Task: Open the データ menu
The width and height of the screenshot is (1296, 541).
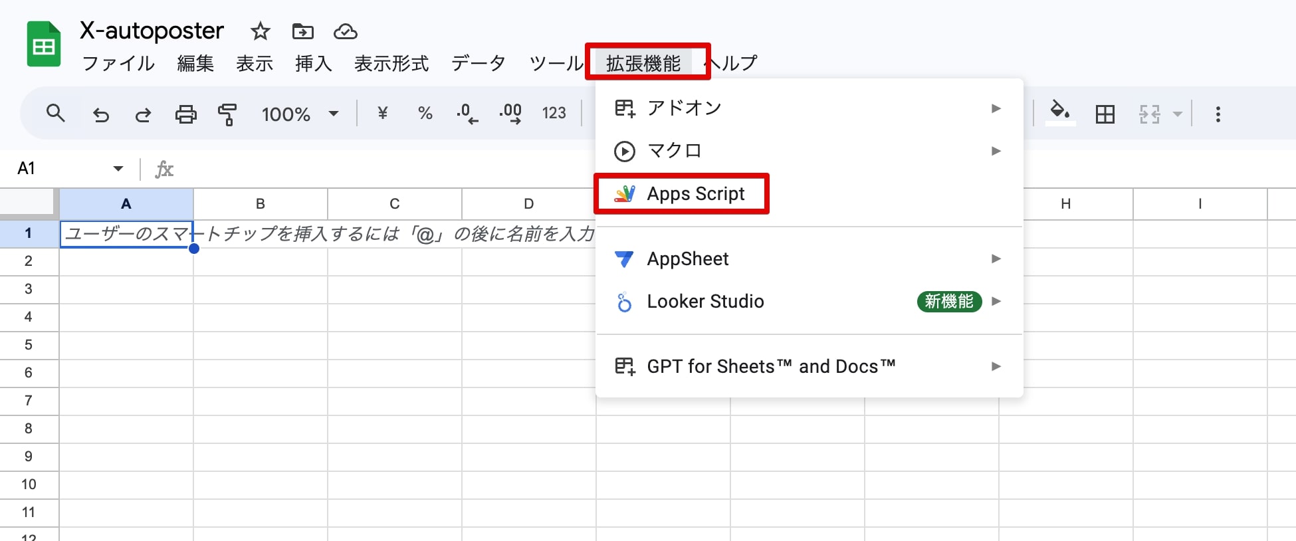Action: 479,63
